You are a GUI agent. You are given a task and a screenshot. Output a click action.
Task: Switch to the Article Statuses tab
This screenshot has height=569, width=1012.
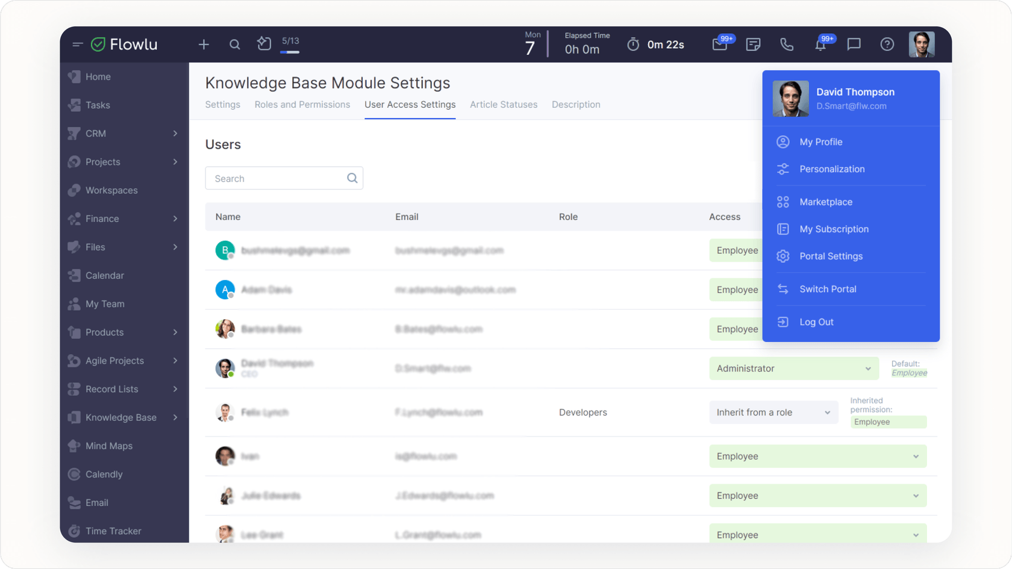click(504, 104)
